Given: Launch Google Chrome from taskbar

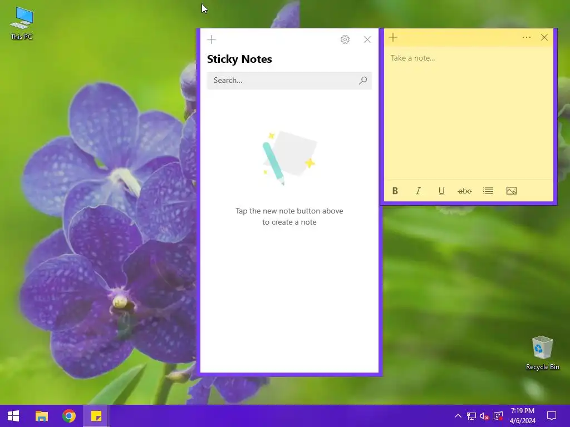Looking at the screenshot, I should click(69, 416).
